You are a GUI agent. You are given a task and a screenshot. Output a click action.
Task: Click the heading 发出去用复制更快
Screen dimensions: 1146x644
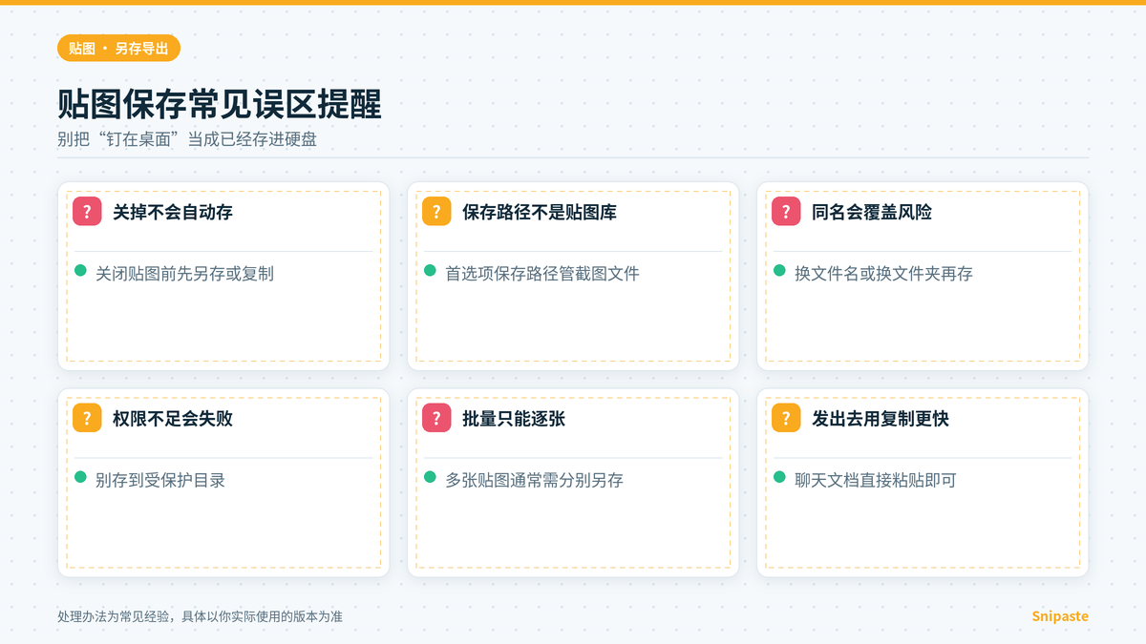tap(881, 418)
